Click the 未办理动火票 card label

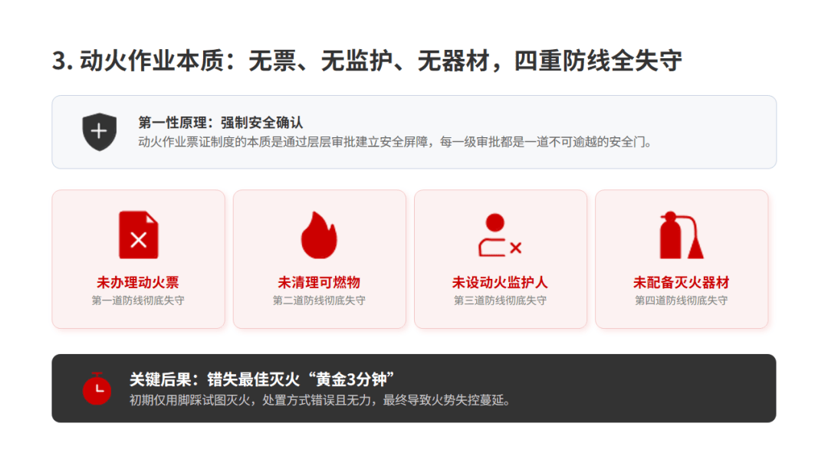tap(138, 282)
